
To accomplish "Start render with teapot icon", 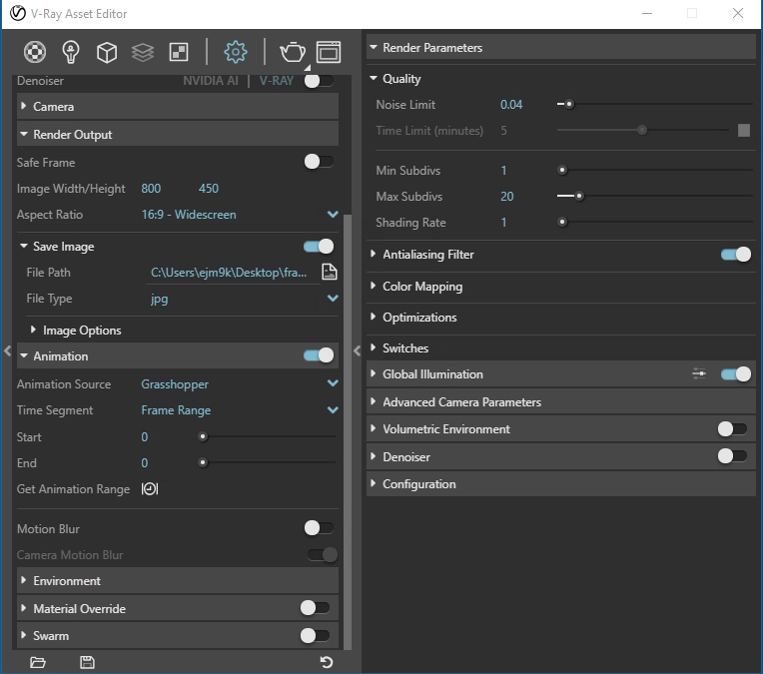I will [x=293, y=52].
